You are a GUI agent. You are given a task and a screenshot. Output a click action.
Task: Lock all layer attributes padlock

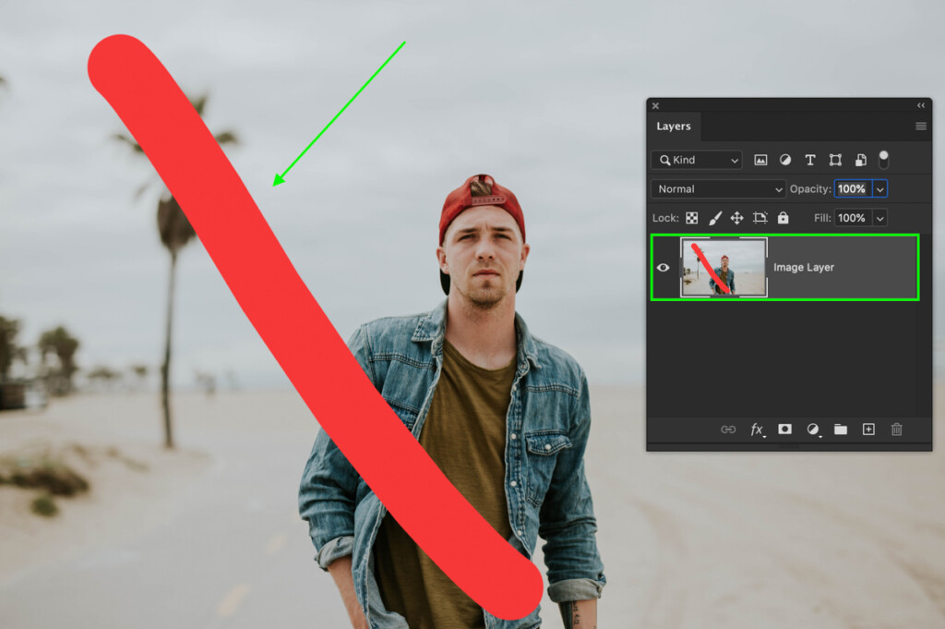[783, 218]
